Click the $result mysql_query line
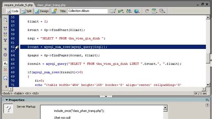 click(104, 64)
